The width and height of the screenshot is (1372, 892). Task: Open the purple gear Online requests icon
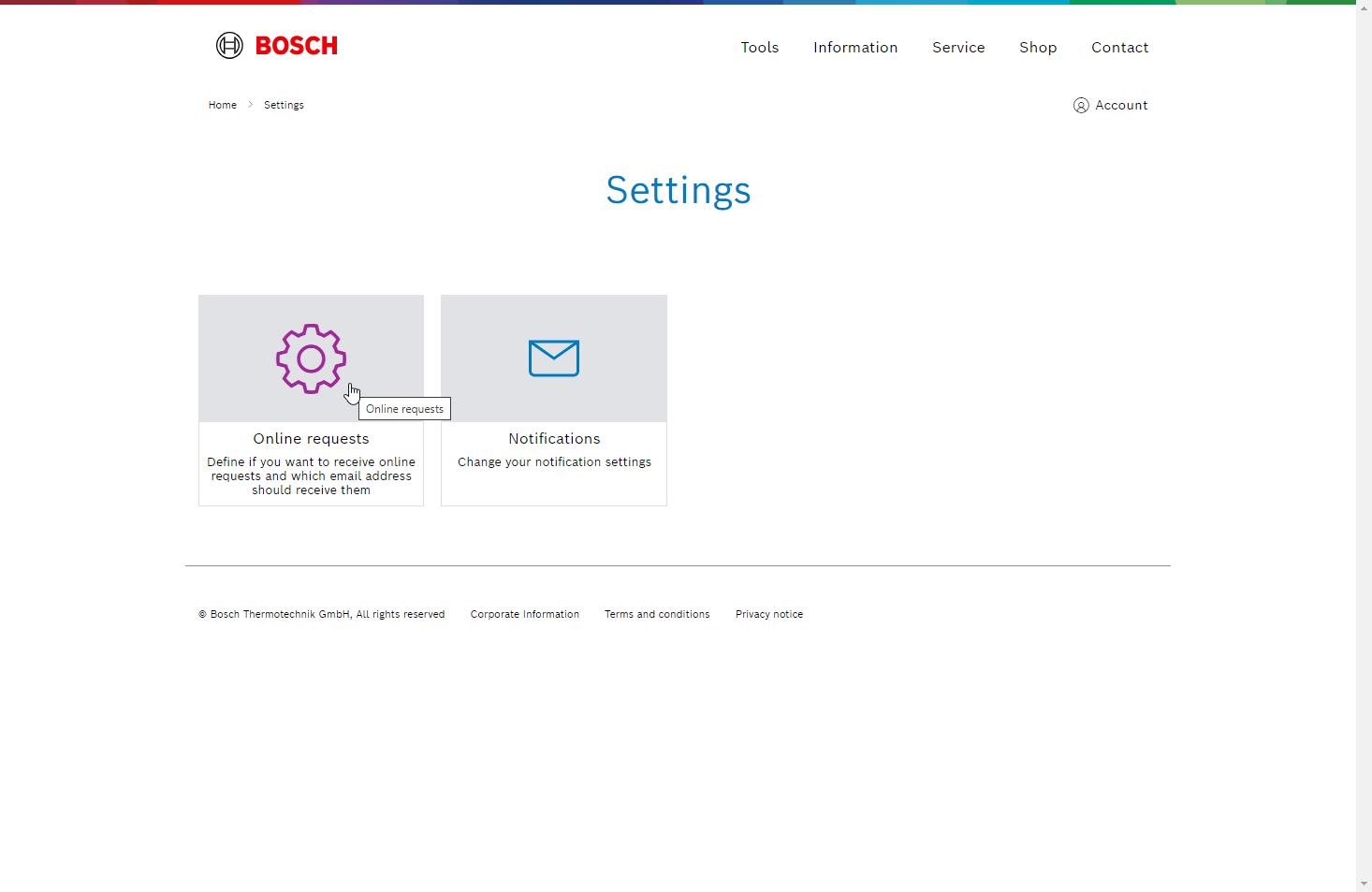(x=311, y=358)
